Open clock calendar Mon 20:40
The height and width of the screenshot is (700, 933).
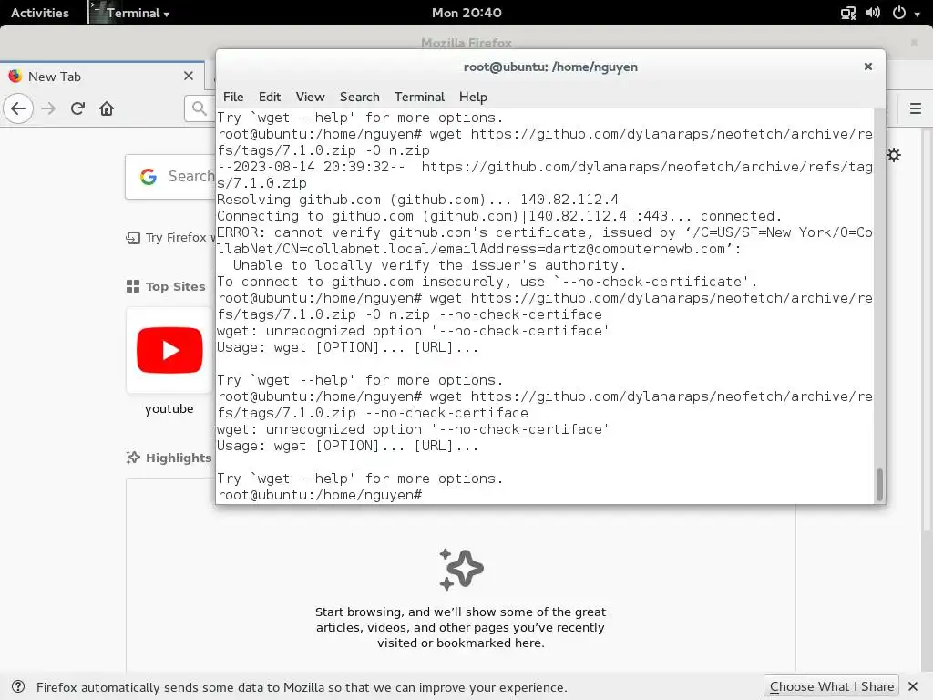pos(466,13)
